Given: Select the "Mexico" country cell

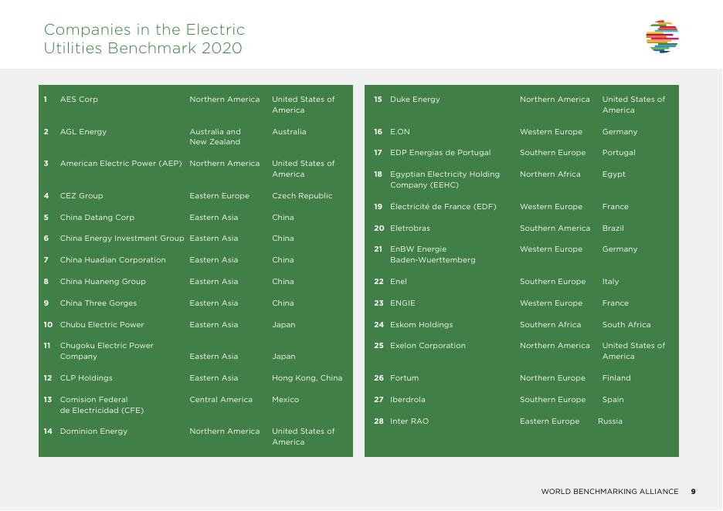Looking at the screenshot, I should (x=286, y=400).
